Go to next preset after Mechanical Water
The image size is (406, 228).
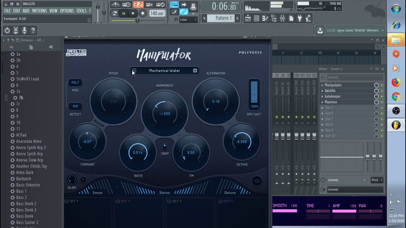pos(195,71)
